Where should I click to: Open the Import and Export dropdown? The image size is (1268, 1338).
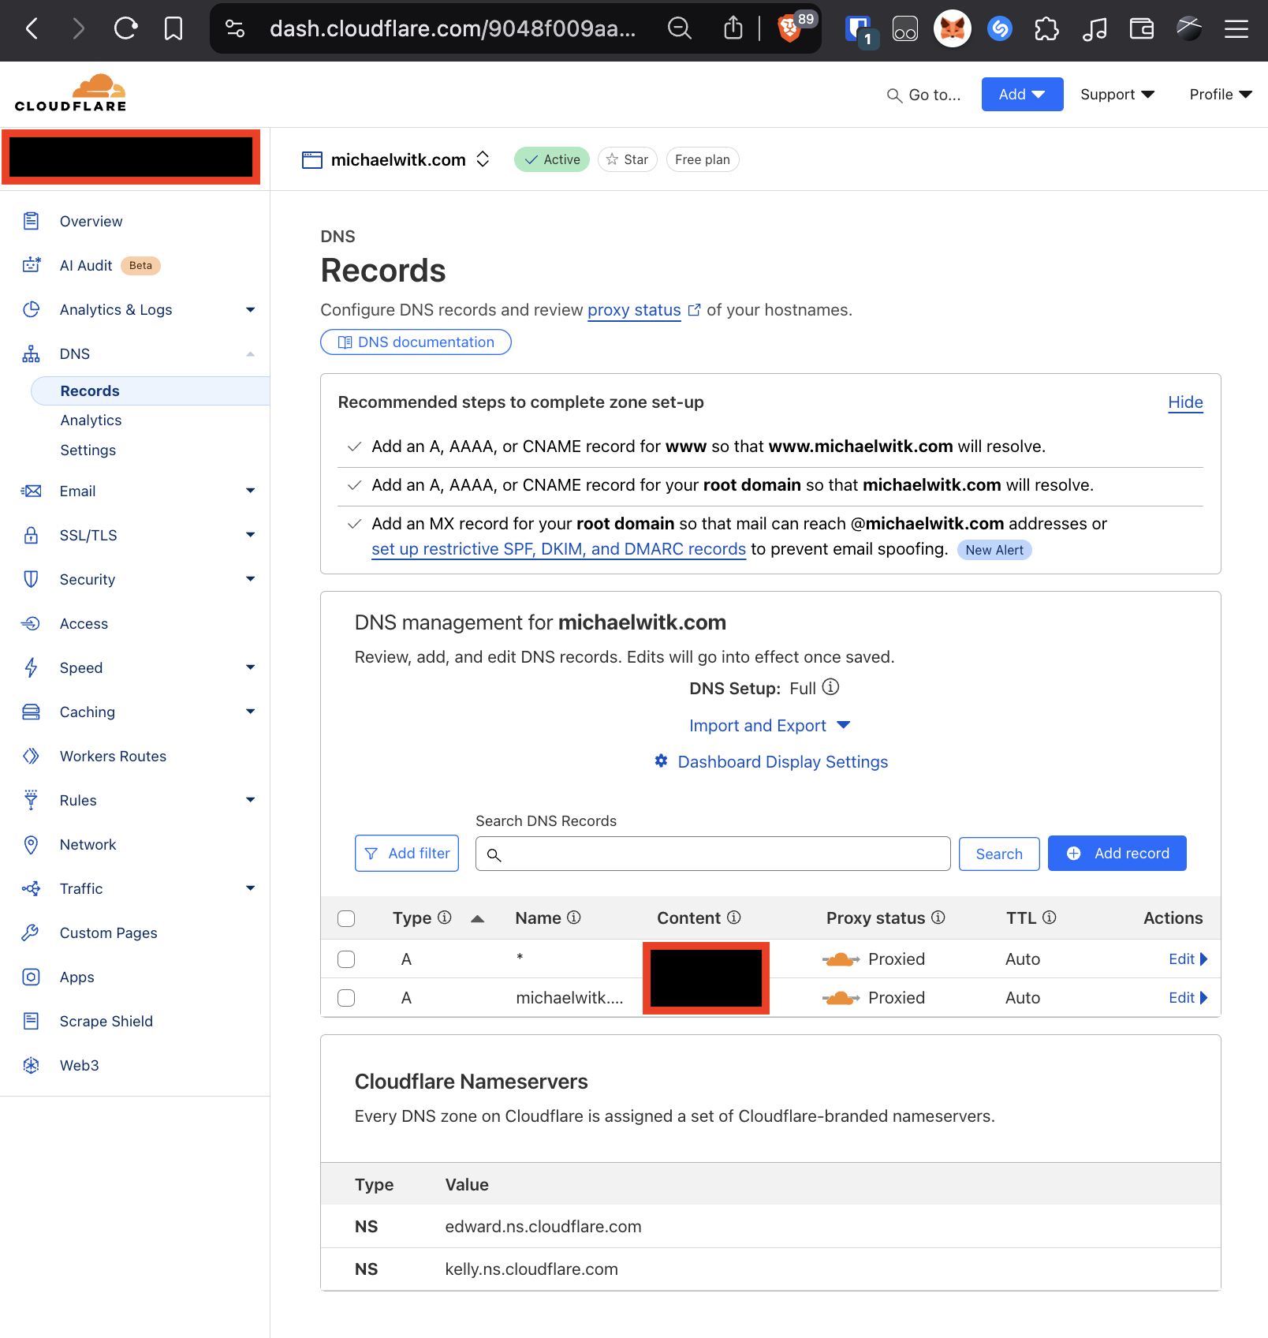[770, 726]
